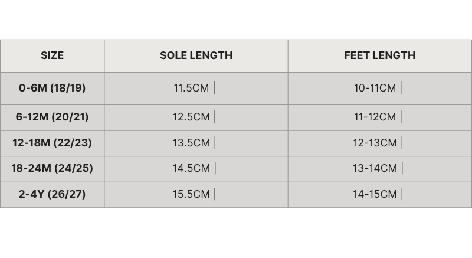Click the 11.5CM sole length cell
This screenshot has width=472, height=258.
(x=192, y=88)
